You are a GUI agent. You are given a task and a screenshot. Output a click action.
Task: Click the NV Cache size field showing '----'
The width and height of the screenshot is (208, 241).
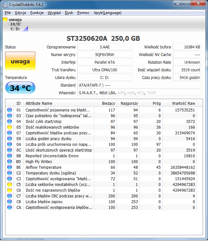187,54
